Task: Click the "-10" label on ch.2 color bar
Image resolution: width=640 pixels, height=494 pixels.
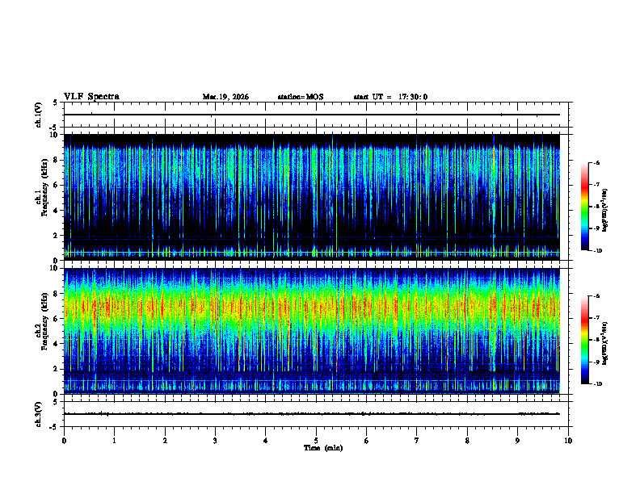Action: coord(597,384)
